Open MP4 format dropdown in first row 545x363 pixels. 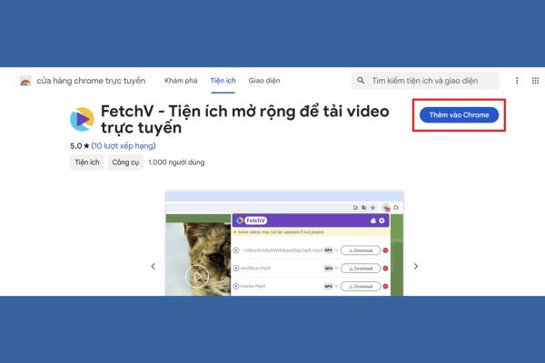click(331, 250)
